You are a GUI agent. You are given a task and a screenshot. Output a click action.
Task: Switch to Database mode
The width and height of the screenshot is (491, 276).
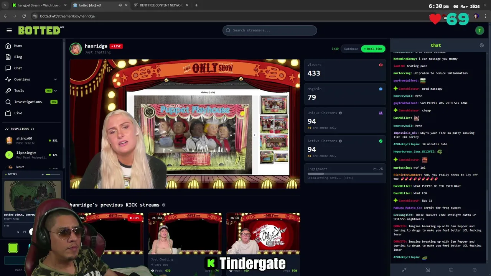351,49
